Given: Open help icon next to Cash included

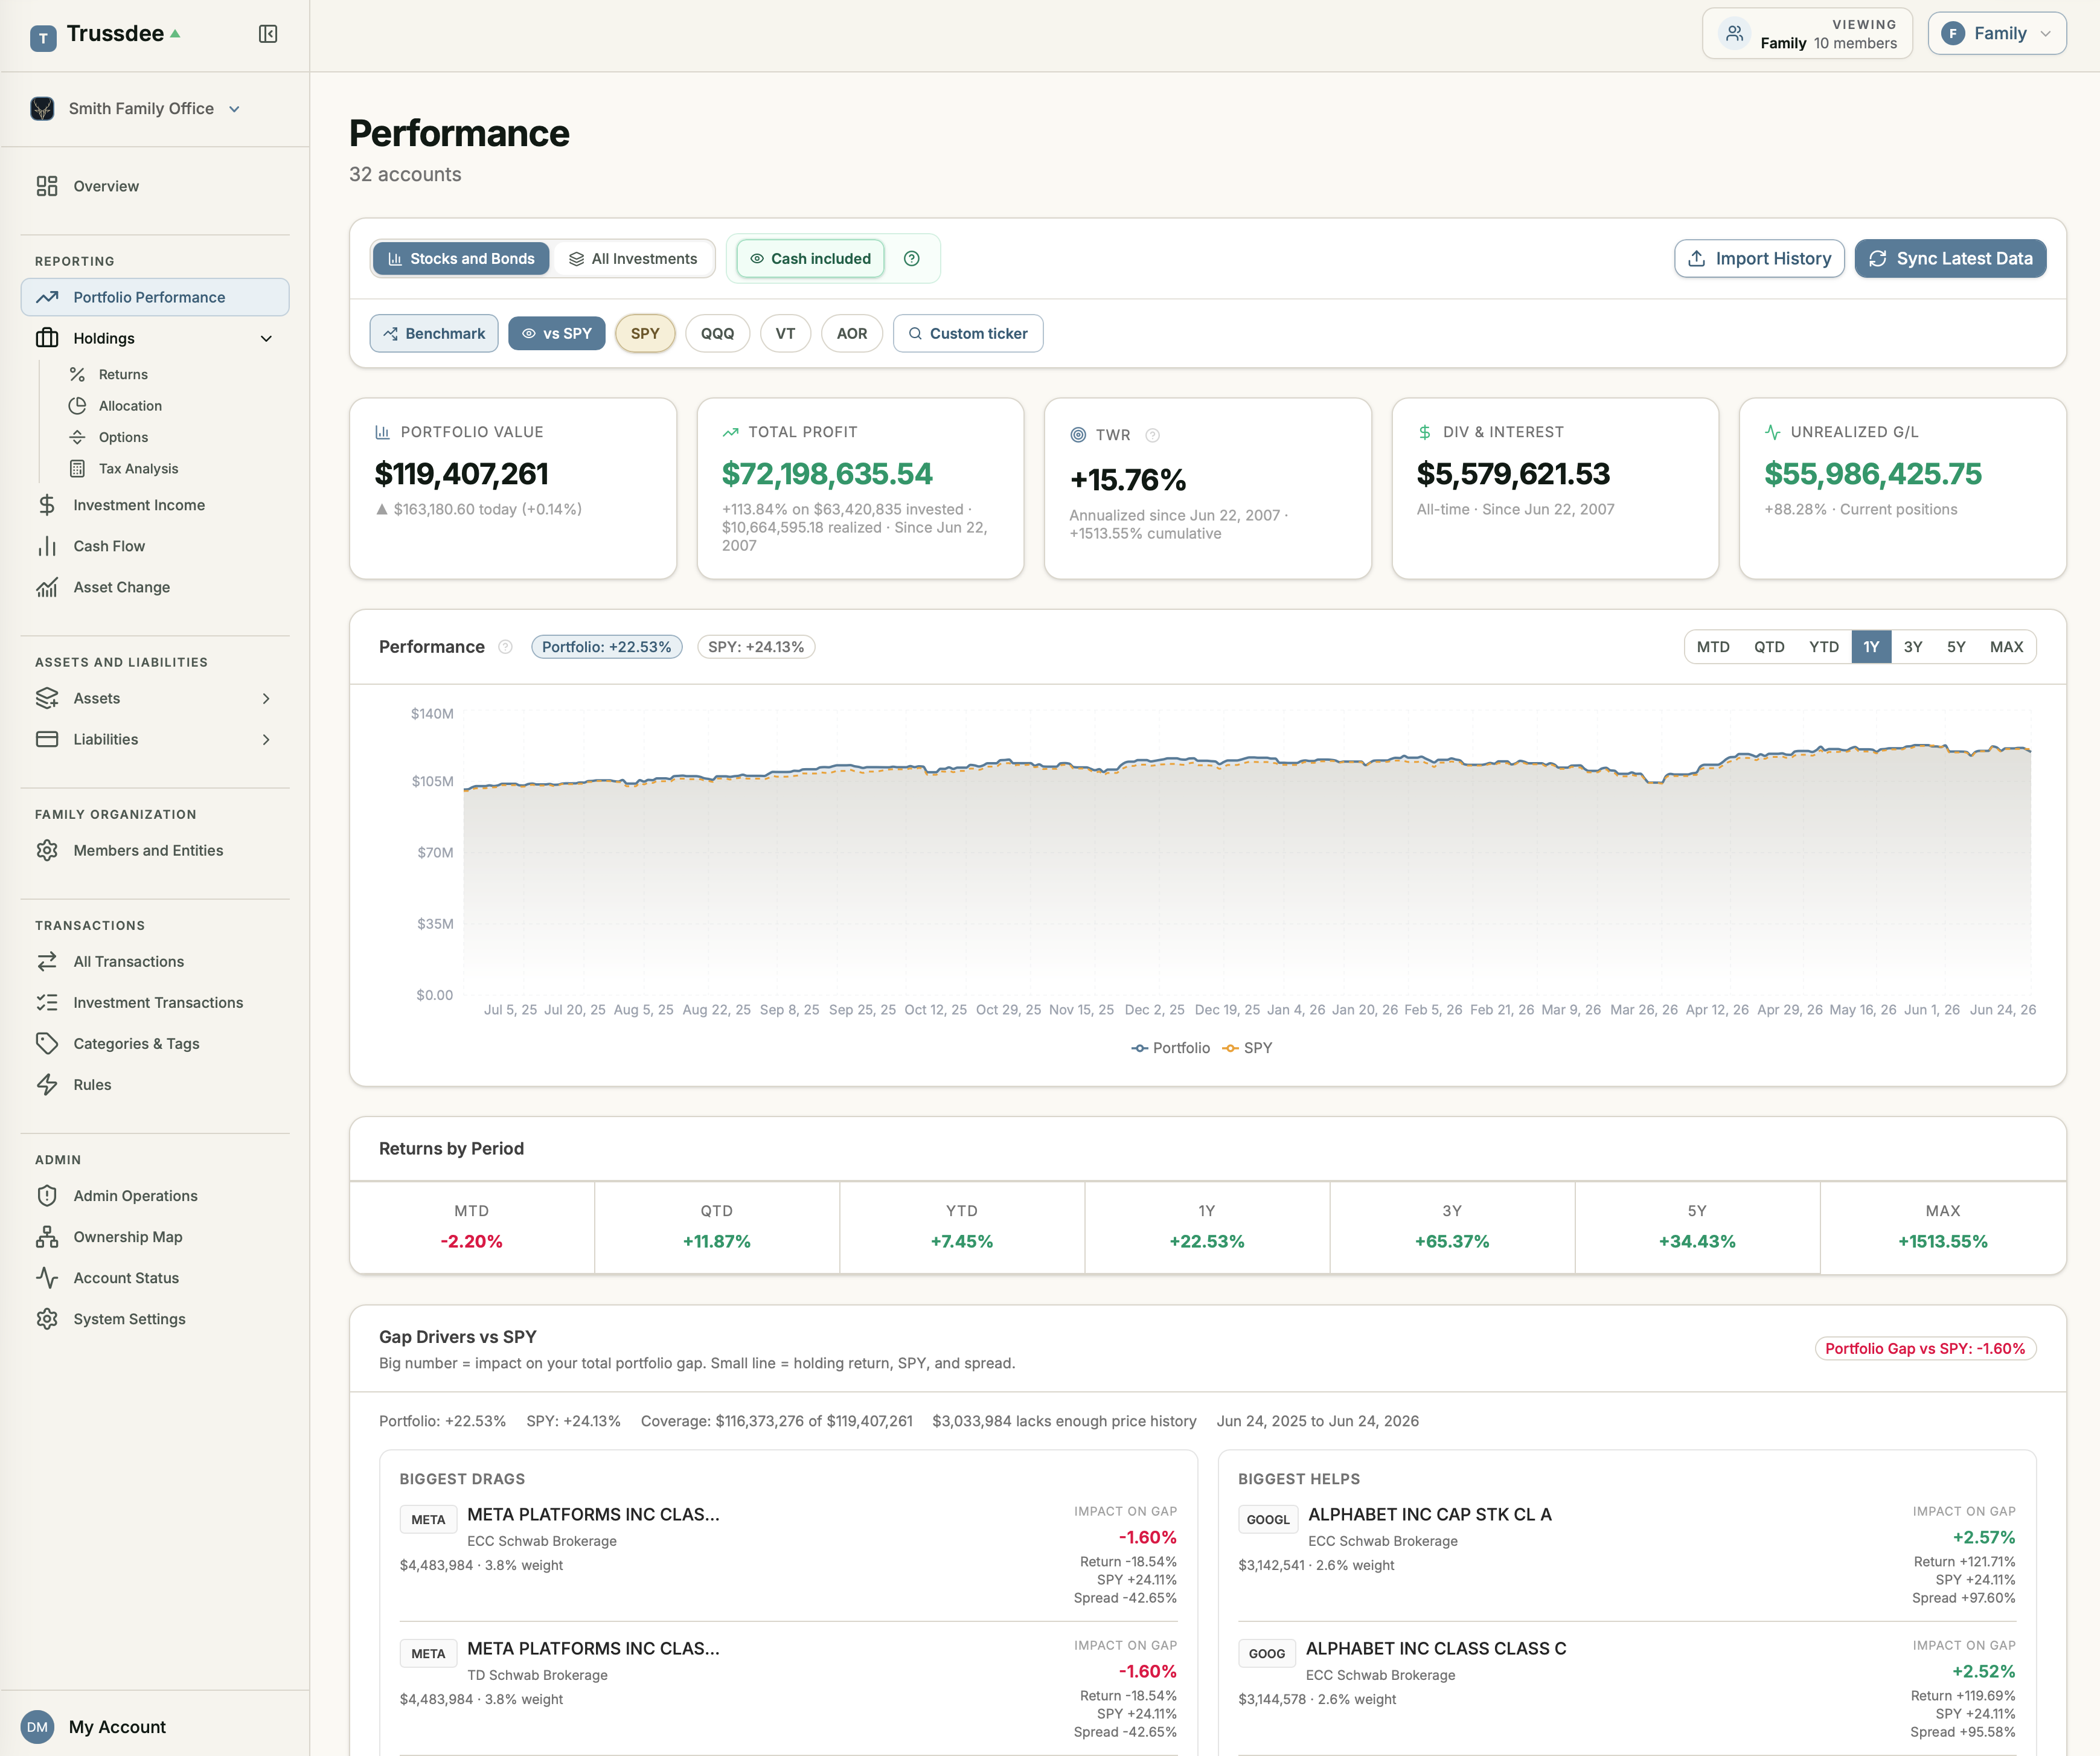Looking at the screenshot, I should tap(911, 258).
